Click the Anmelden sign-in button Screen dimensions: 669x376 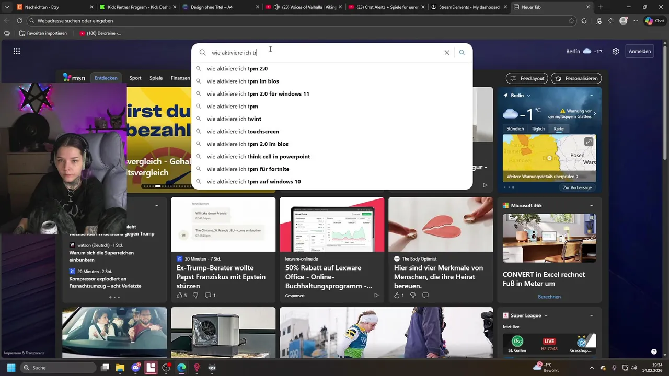(640, 51)
